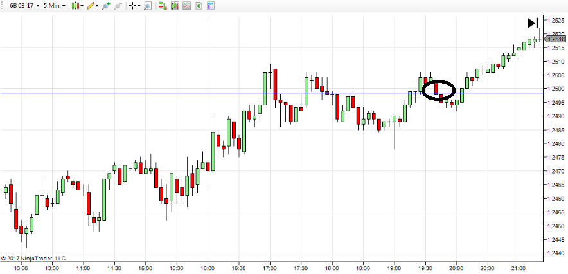The width and height of the screenshot is (568, 274).
Task: Open the Strategies dollar sign icon
Action: pyautogui.click(x=199, y=6)
